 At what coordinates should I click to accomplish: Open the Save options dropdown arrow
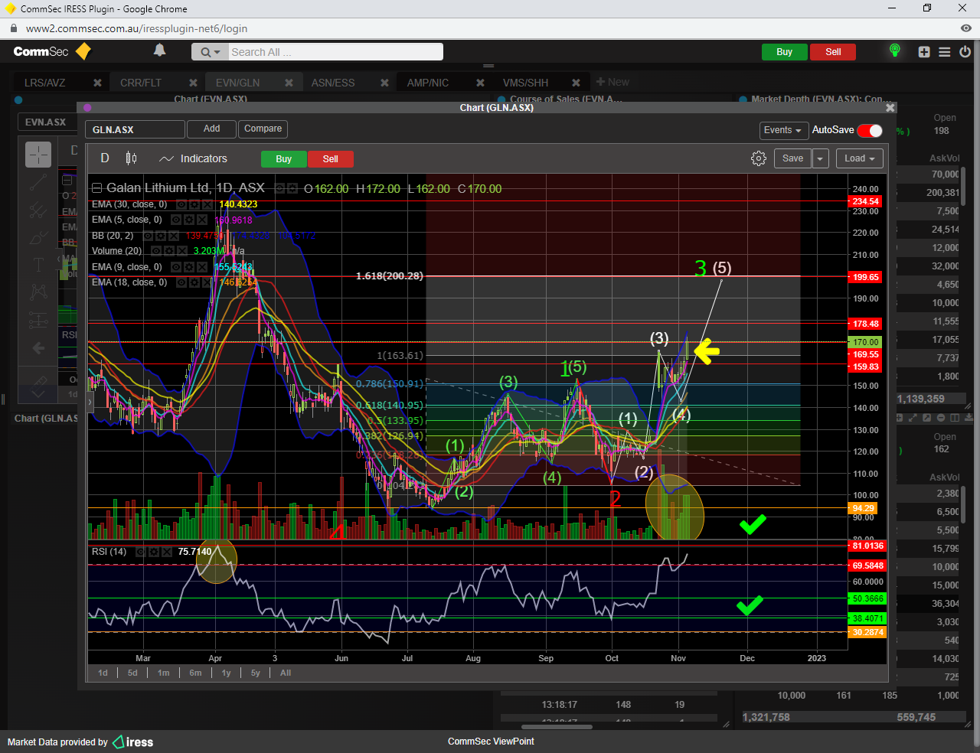click(820, 158)
